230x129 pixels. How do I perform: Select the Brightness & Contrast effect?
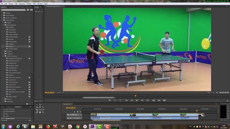click(x=15, y=58)
